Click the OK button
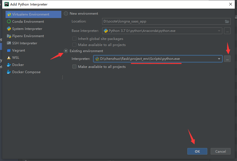 point(197,151)
